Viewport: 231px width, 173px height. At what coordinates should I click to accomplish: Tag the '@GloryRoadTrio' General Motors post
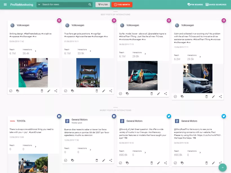(x=182, y=163)
